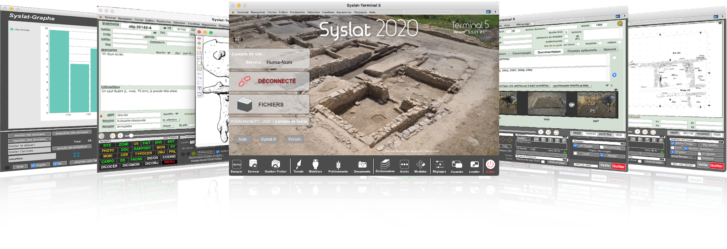Image resolution: width=727 pixels, height=249 pixels.
Task: Toggle the voir images checkbox
Action: (575, 146)
